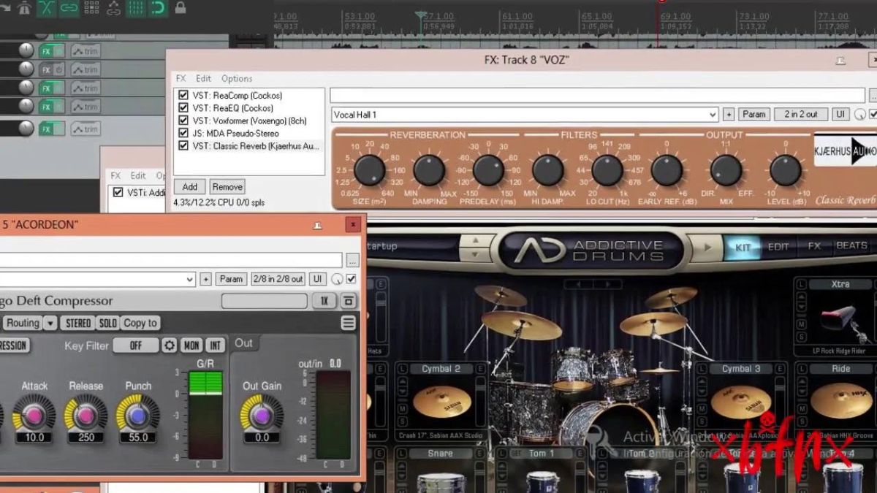This screenshot has height=493, width=877.
Task: Pin the ACORDEON FX window on top
Action: [319, 225]
